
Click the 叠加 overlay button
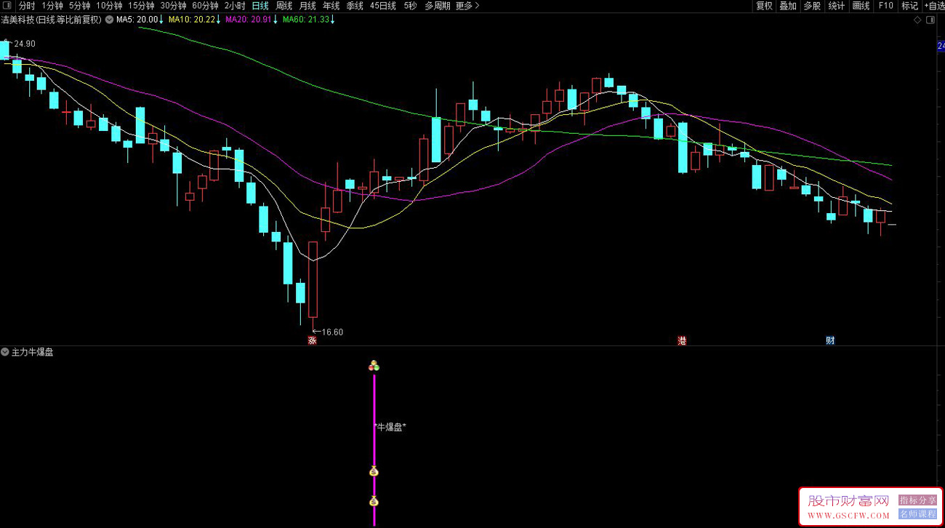788,6
